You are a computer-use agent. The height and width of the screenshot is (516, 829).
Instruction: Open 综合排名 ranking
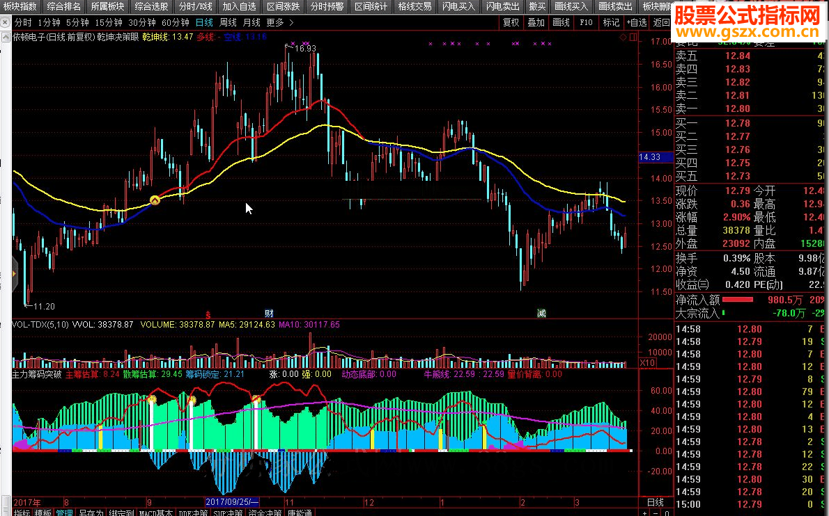coord(63,7)
